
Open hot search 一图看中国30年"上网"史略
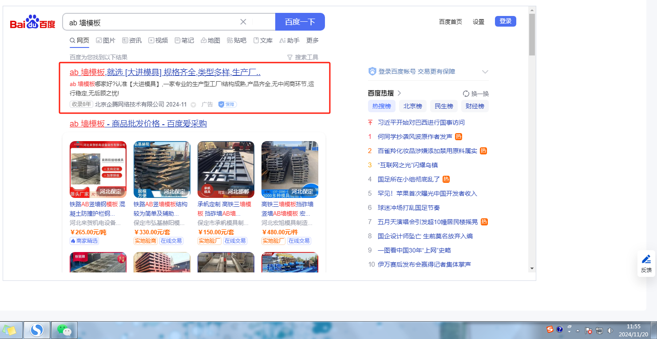(414, 250)
